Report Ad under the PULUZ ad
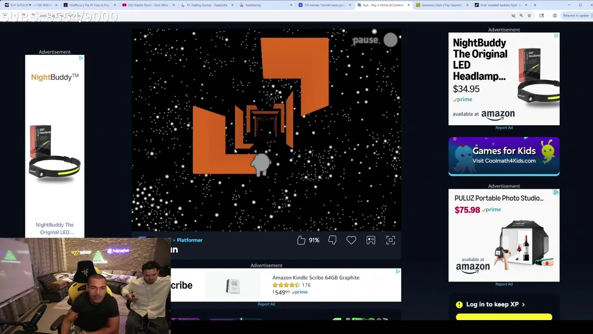 pos(504,284)
